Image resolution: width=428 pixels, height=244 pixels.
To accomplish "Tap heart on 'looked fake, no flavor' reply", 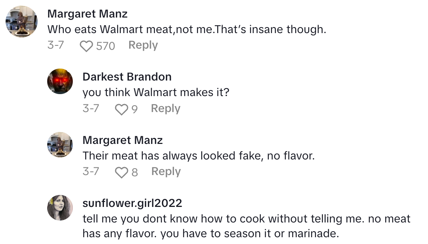I will coord(121,172).
